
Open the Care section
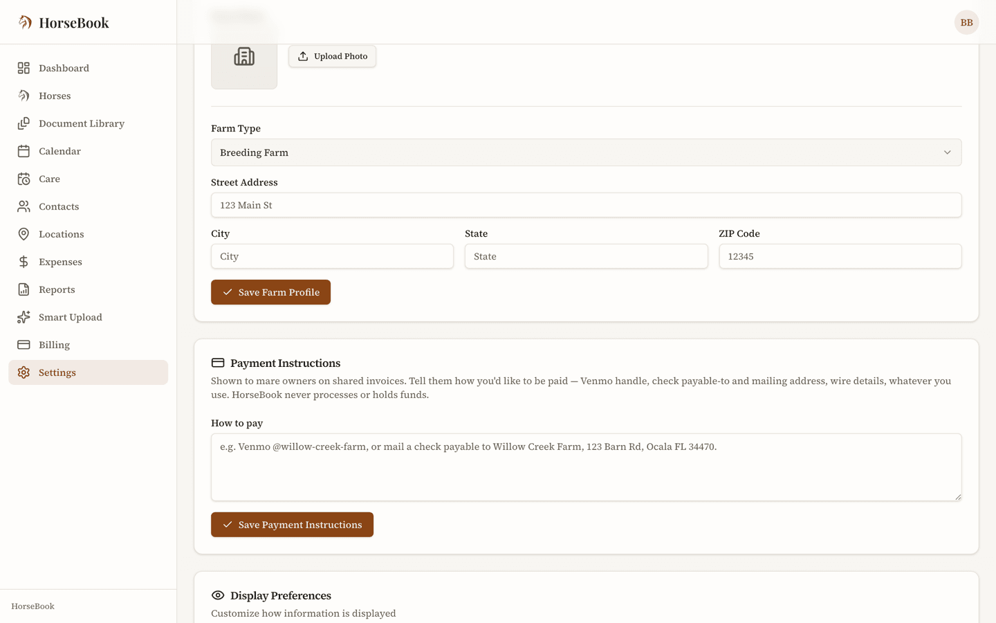click(x=88, y=179)
